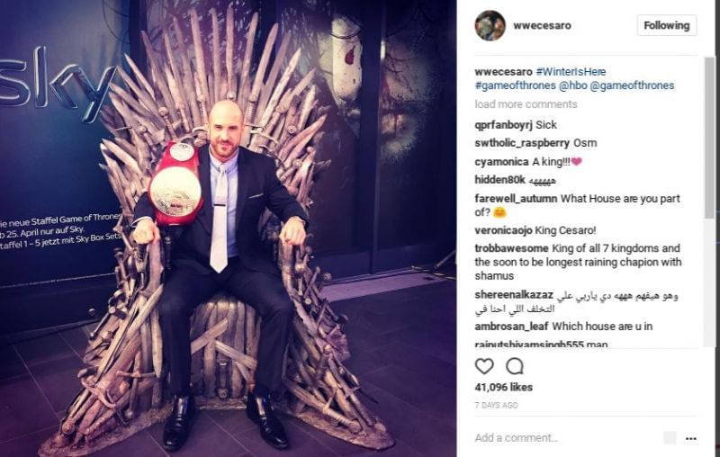Visit the cyamonica user profile
This screenshot has width=720, height=457.
click(x=501, y=162)
